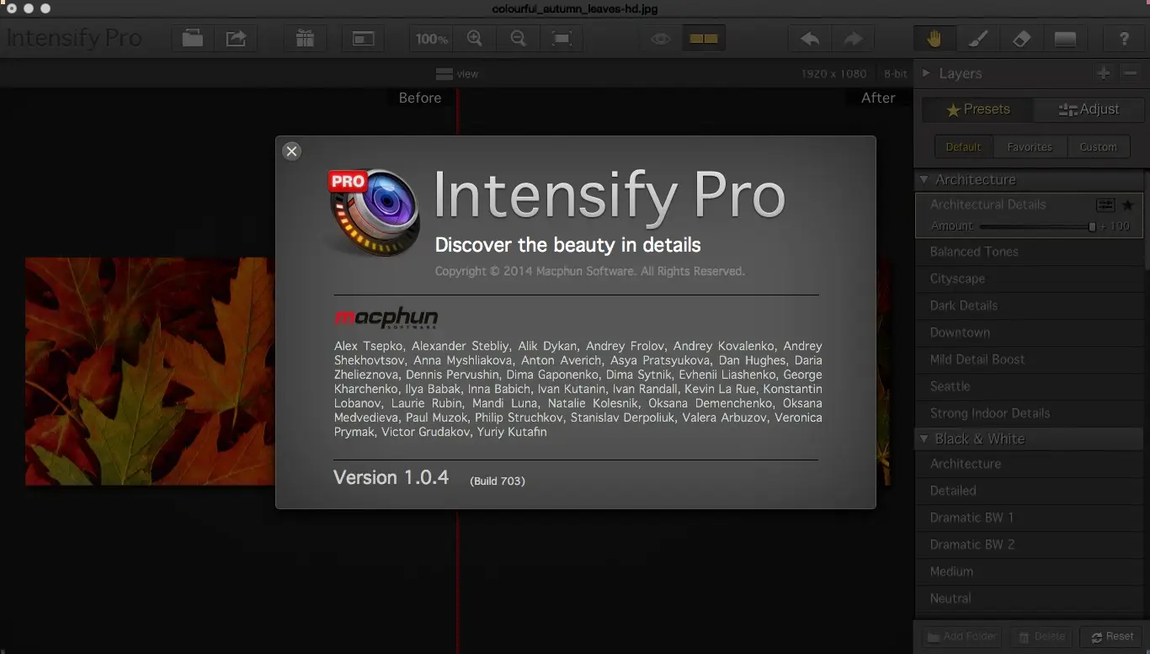Image resolution: width=1150 pixels, height=654 pixels.
Task: Apply the Black & White Architecture preset
Action: point(1029,464)
